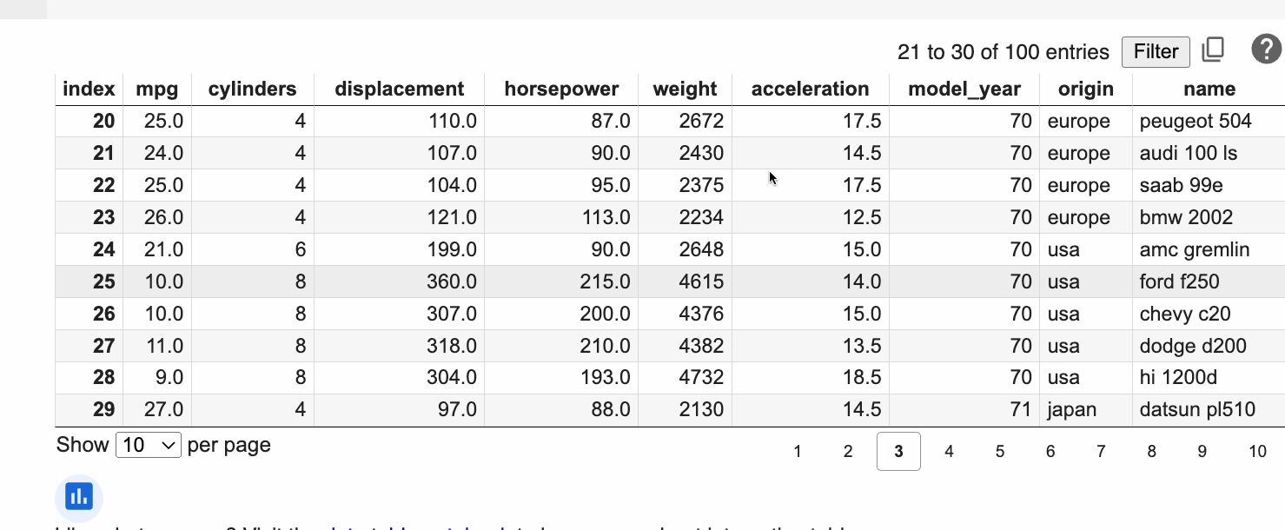Switch to page 7

tap(1101, 451)
